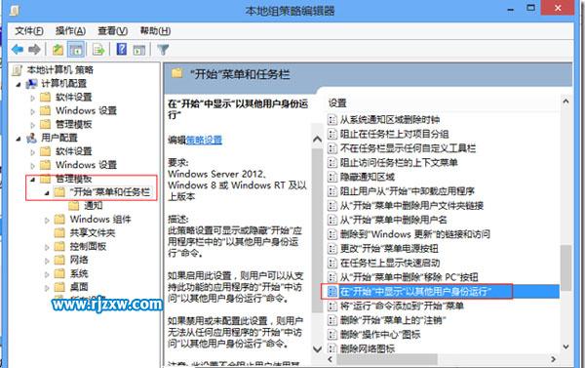585x368 pixels.
Task: Expand the 桌面 tree node
Action: point(47,288)
